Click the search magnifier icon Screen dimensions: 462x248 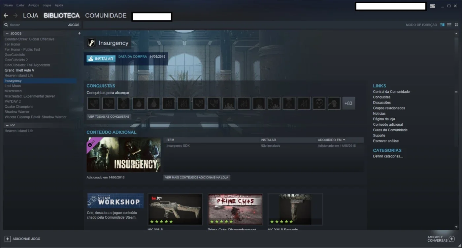[6, 25]
